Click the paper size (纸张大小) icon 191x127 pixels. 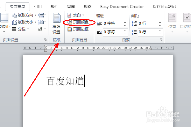point(14,22)
